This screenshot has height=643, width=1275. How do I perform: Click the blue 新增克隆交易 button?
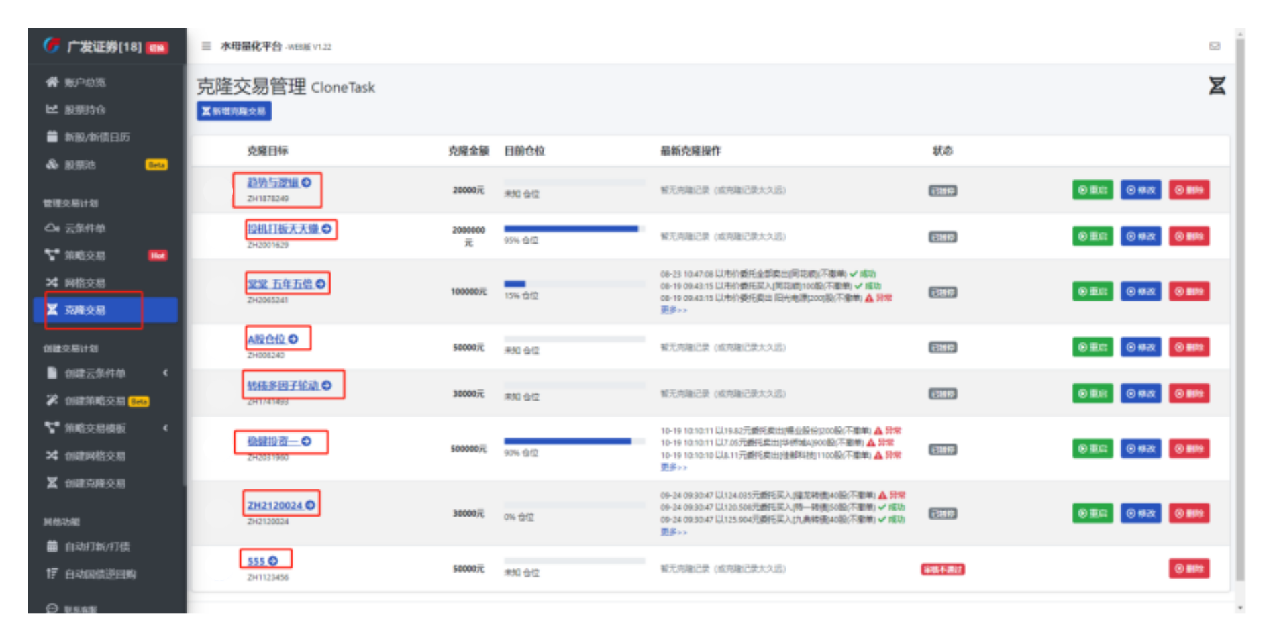[234, 111]
